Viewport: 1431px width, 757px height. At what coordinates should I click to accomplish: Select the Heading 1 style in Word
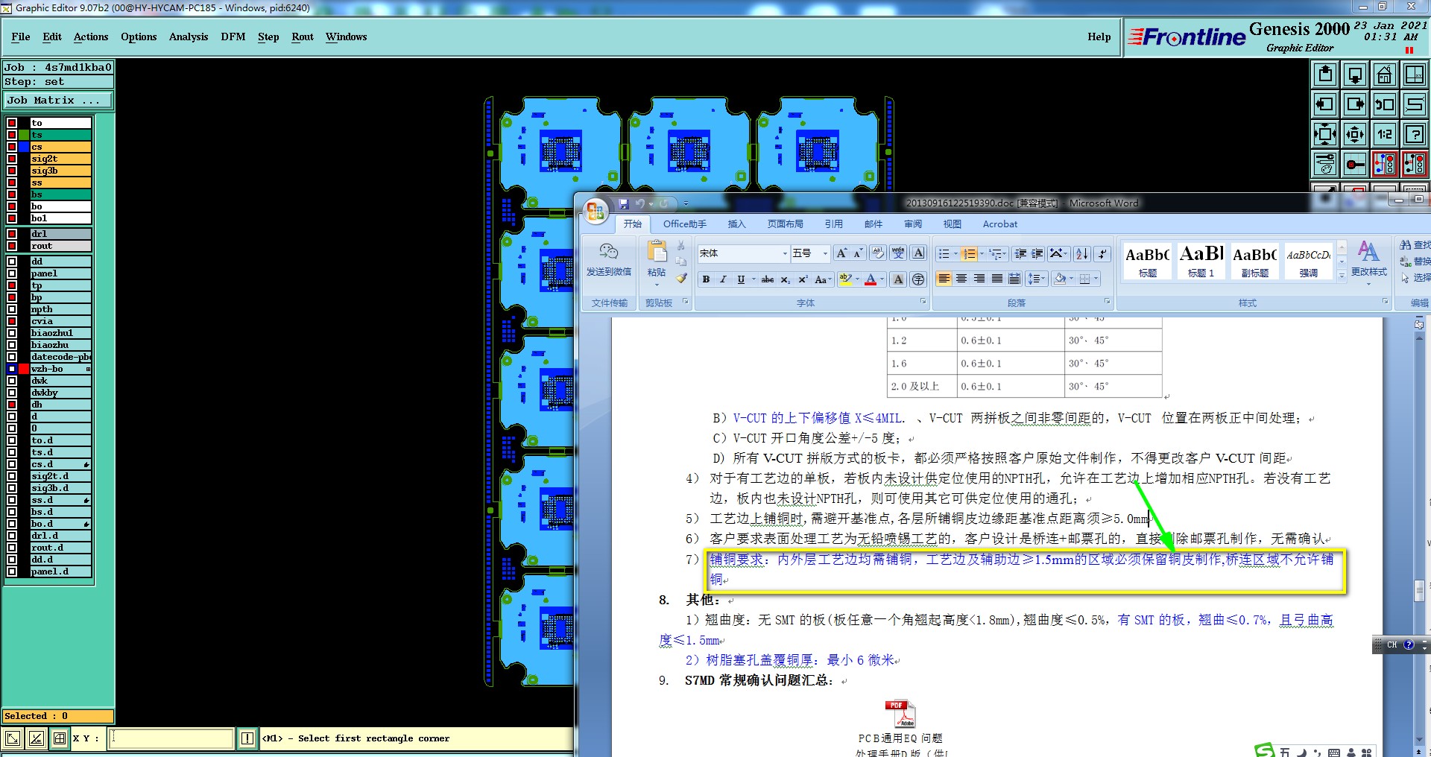click(x=1201, y=261)
